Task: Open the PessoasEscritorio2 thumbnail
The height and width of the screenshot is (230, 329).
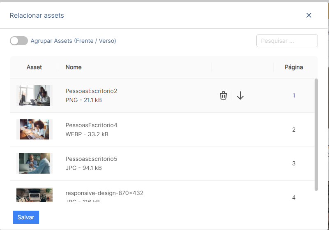Action: 35,95
